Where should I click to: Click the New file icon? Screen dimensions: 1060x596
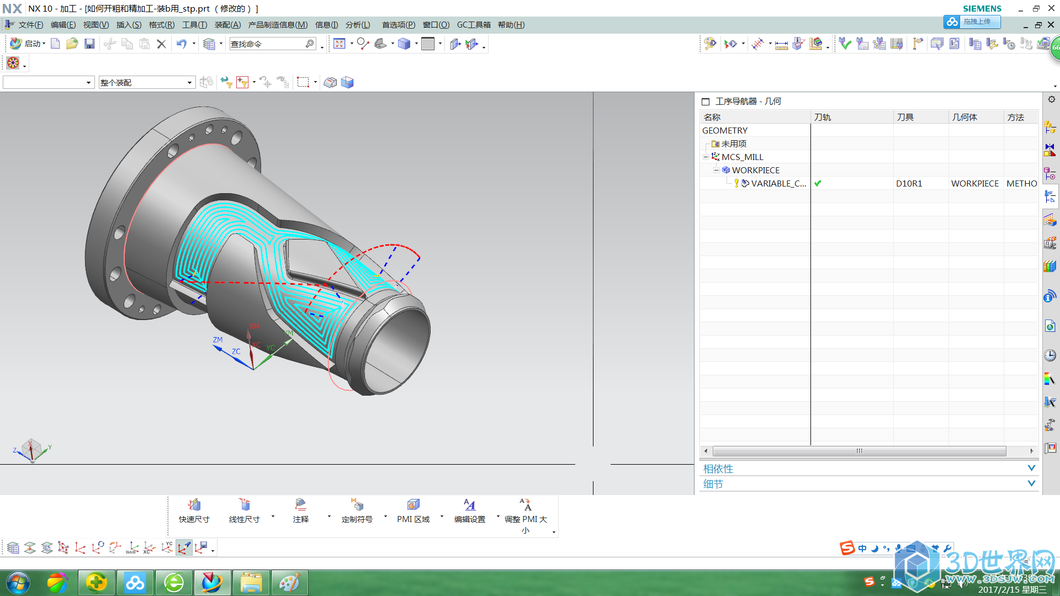coord(55,44)
